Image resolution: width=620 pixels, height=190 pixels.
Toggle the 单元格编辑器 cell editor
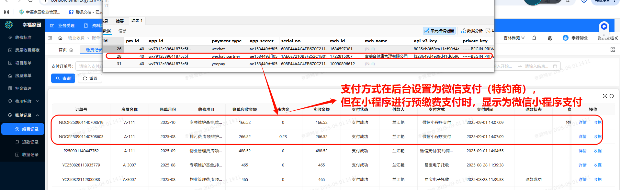(439, 31)
